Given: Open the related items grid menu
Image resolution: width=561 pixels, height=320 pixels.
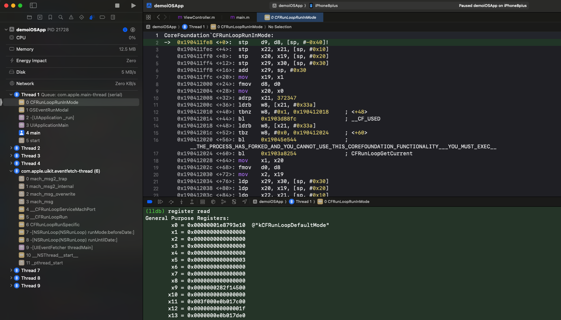Looking at the screenshot, I should pyautogui.click(x=149, y=17).
